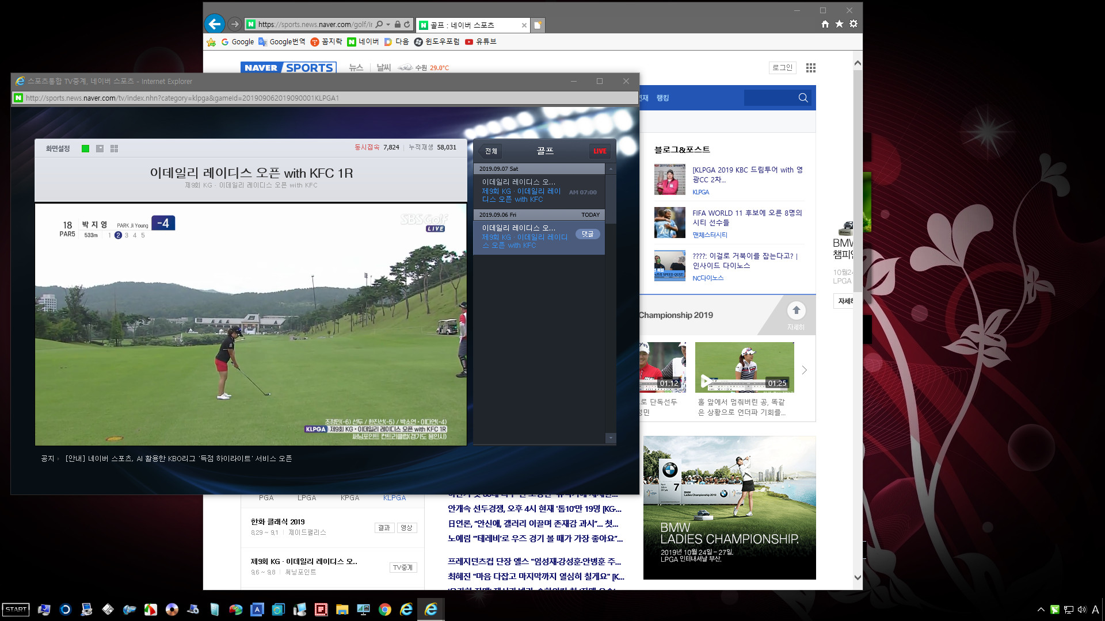Open the 프레지던츠컵 단장 엘스 news headline
The height and width of the screenshot is (621, 1105).
point(534,562)
